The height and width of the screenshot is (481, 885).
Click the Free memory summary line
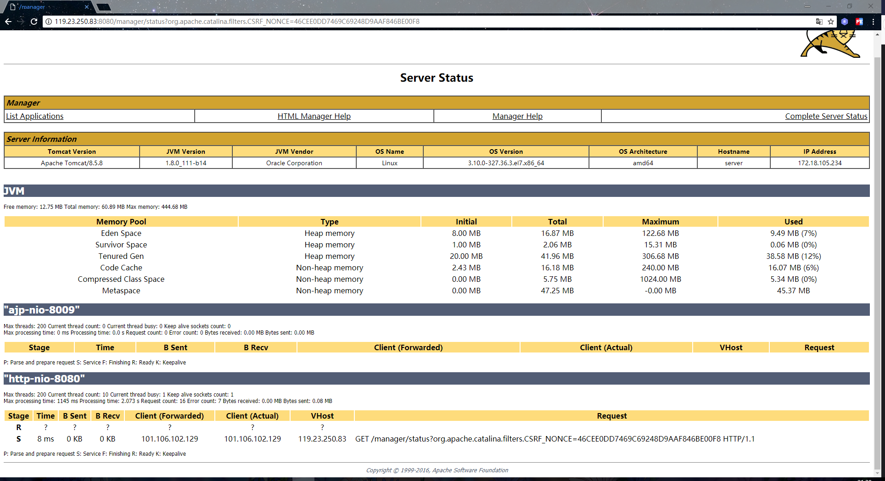[x=95, y=207]
